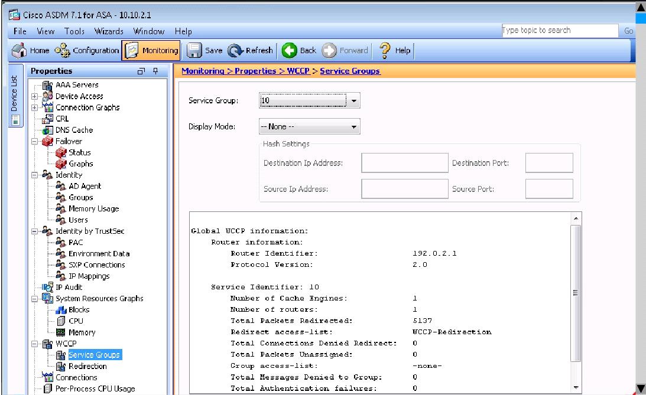
Task: Click the Help question mark icon
Action: 385,50
